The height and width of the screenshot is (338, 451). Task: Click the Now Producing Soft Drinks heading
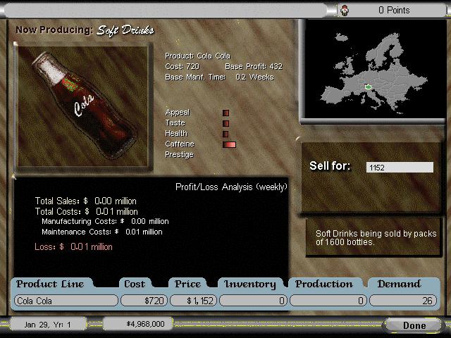pyautogui.click(x=85, y=30)
